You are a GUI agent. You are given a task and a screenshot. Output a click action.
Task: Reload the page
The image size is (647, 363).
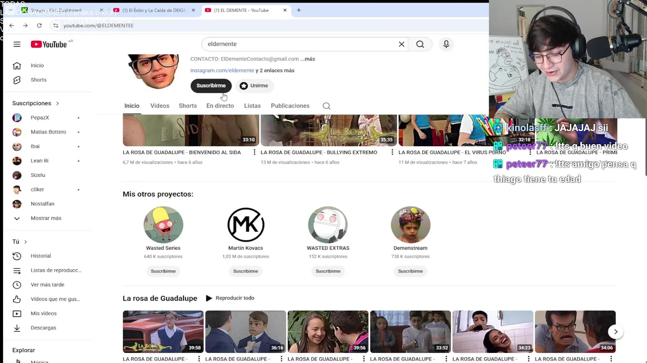(39, 25)
